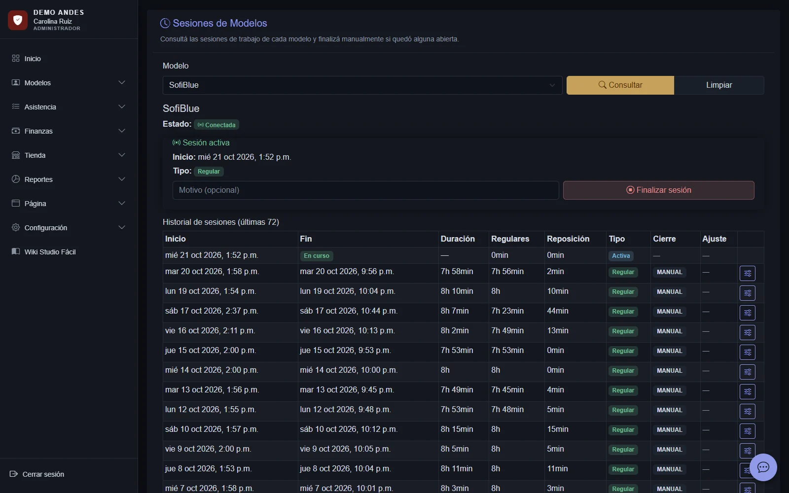This screenshot has width=789, height=493.
Task: Go to Inicio in the sidebar
Action: coord(69,58)
